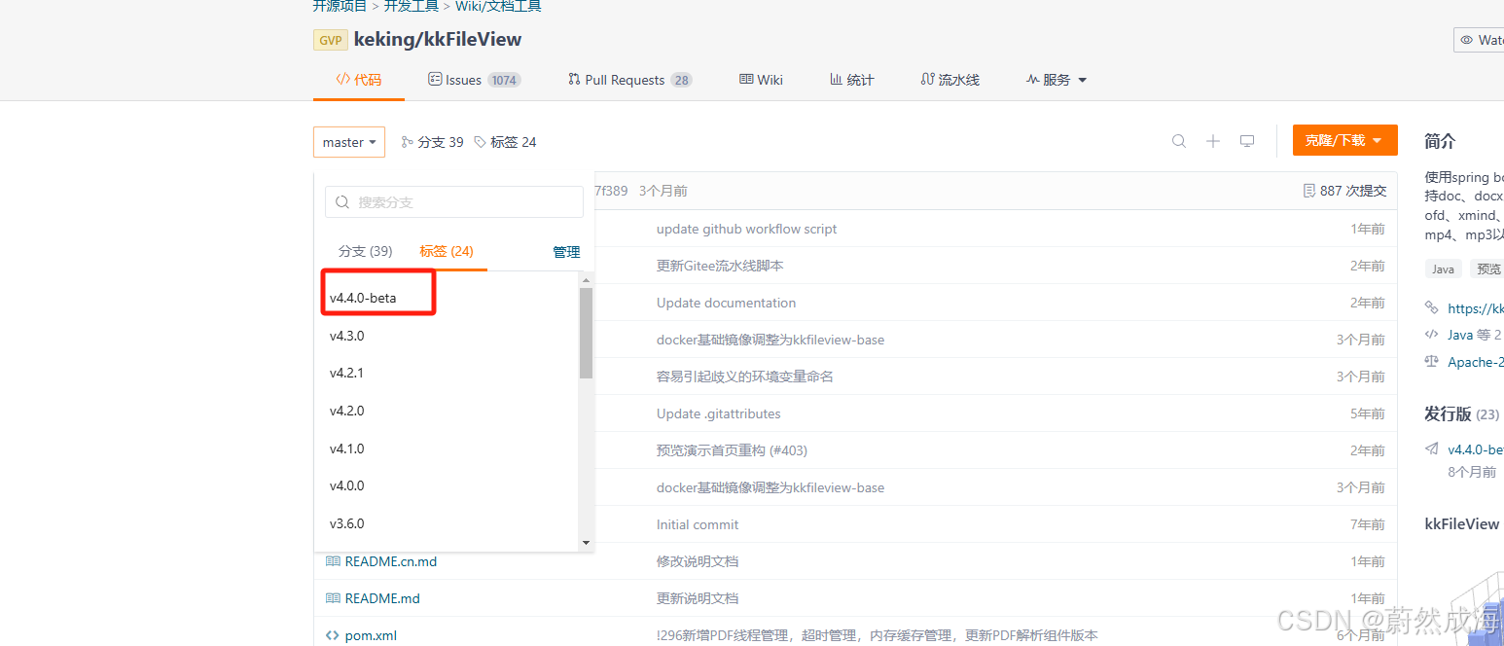The height and width of the screenshot is (646, 1504).
Task: Switch to the 代码 tab
Action: (359, 80)
